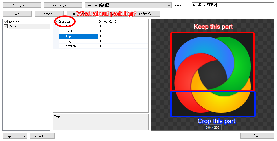Edit the Top margin value field
The height and width of the screenshot is (141, 277).
click(123, 36)
